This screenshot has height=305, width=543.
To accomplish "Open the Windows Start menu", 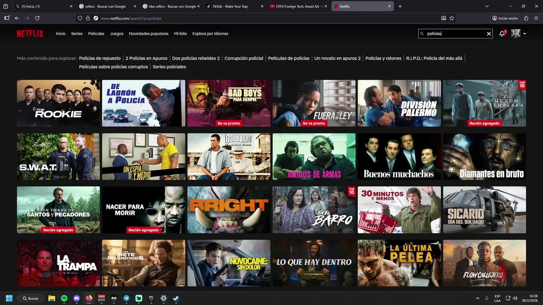I will pos(9,298).
